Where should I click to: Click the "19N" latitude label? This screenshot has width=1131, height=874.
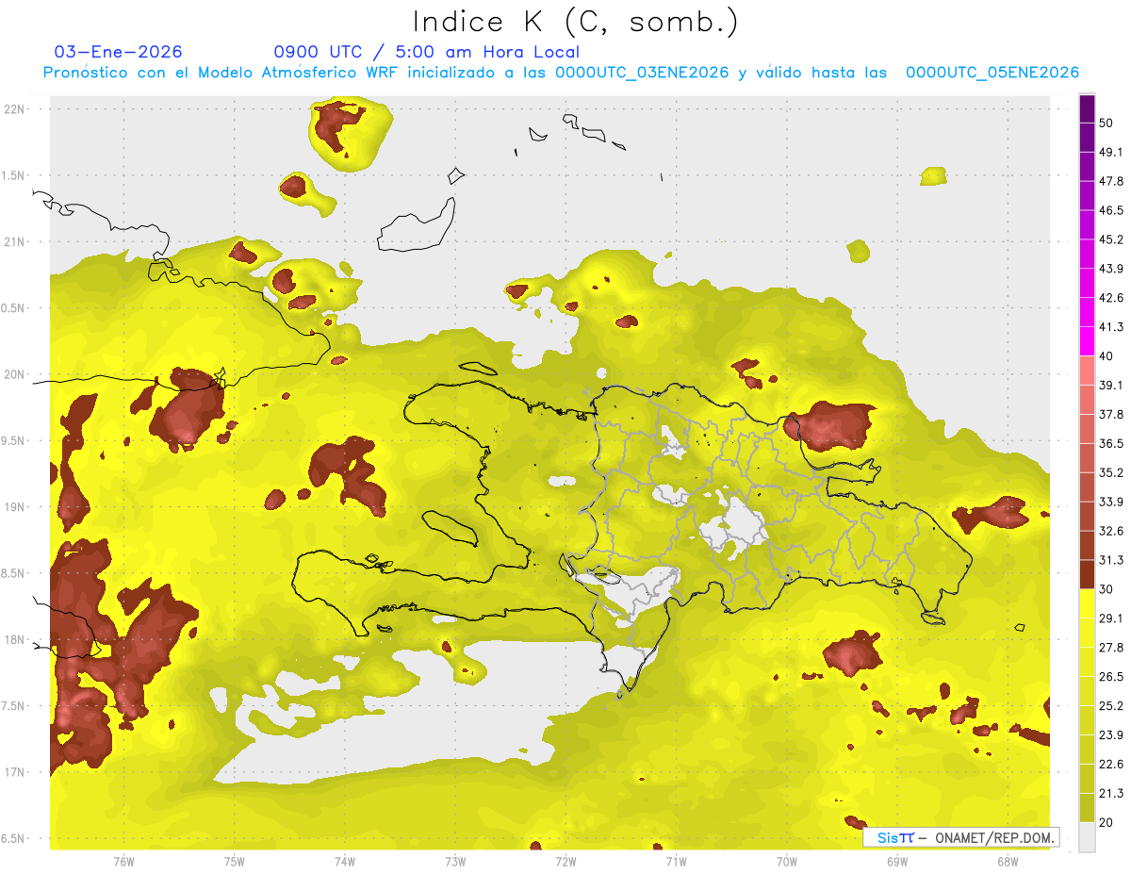16,507
